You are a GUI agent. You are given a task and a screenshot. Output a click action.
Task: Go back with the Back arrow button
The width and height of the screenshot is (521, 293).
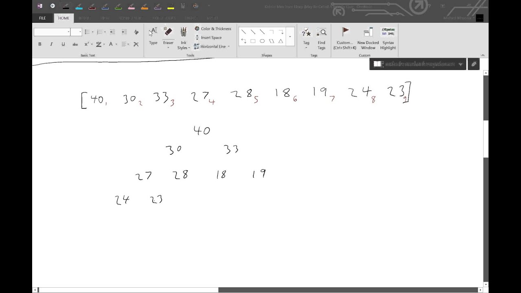tap(53, 6)
